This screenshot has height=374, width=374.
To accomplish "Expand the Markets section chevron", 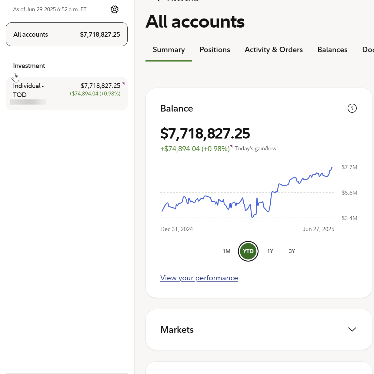I will pyautogui.click(x=352, y=329).
